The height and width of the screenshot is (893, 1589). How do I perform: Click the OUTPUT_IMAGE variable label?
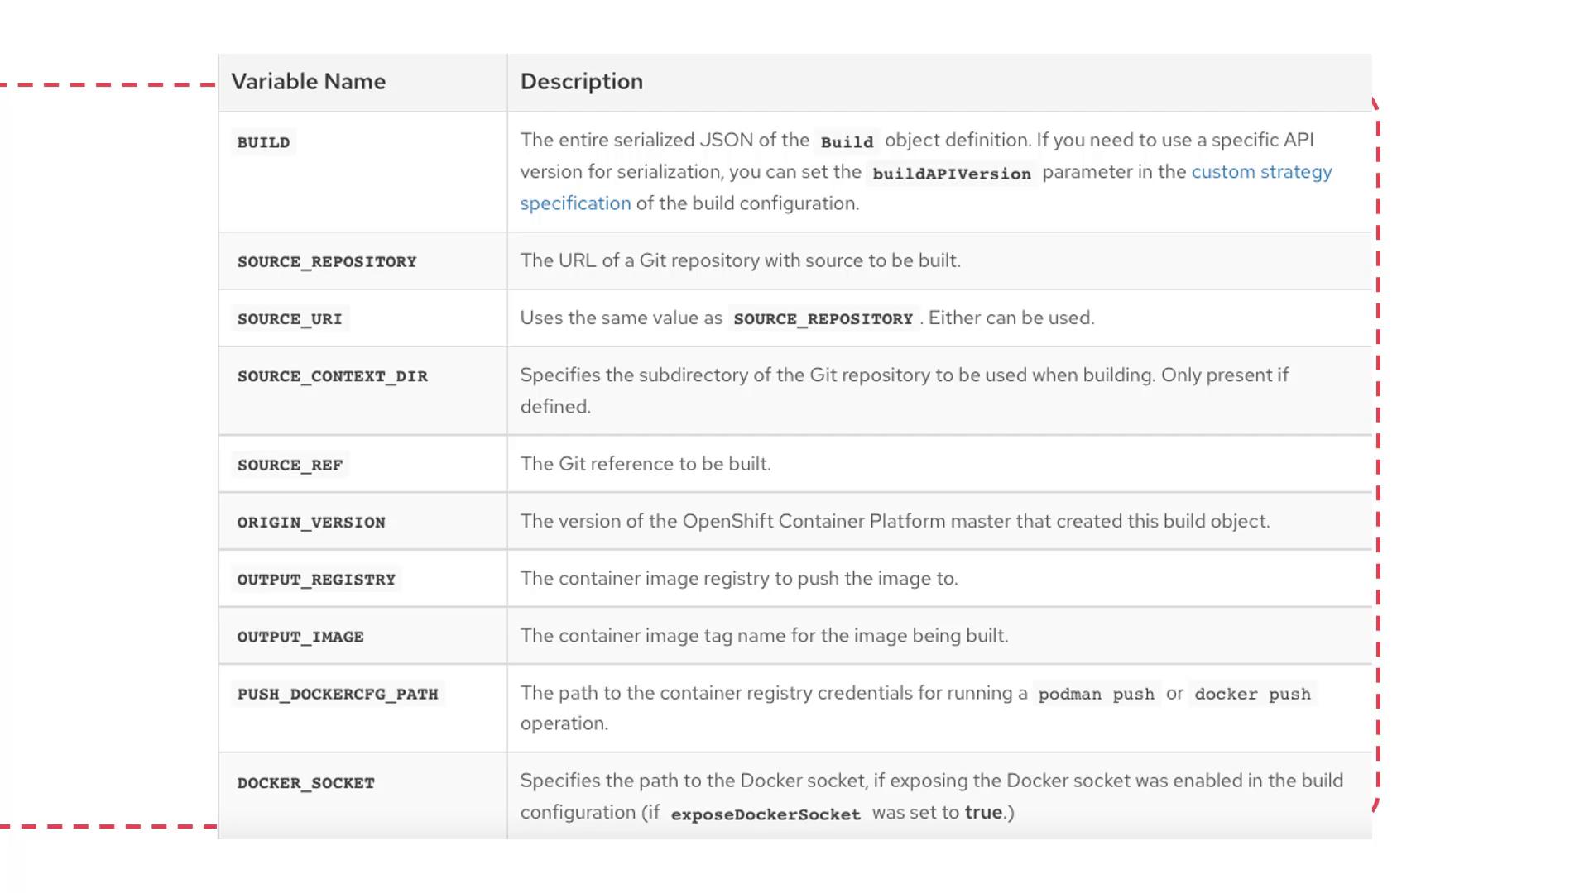pyautogui.click(x=300, y=637)
